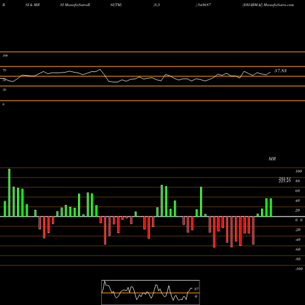This screenshot has width=305, height=305.
Task: Click the 57.83 RSI value label
Action: 281,71
